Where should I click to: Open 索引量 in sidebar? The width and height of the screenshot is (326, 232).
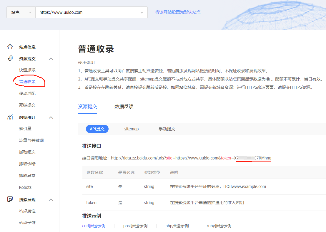point(25,129)
